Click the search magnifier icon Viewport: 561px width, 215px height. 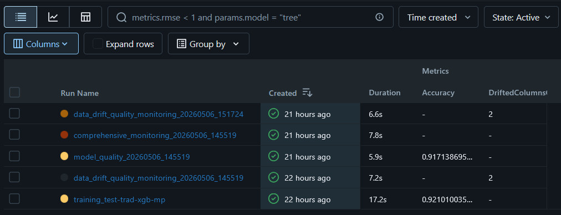point(121,17)
